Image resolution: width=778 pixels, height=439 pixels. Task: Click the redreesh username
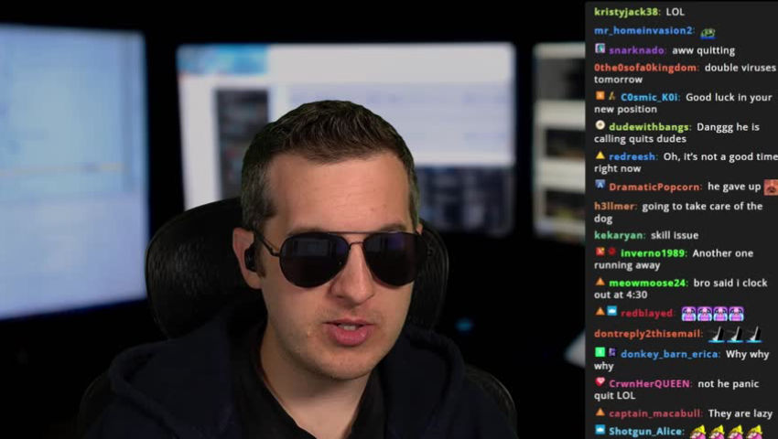[x=632, y=157]
